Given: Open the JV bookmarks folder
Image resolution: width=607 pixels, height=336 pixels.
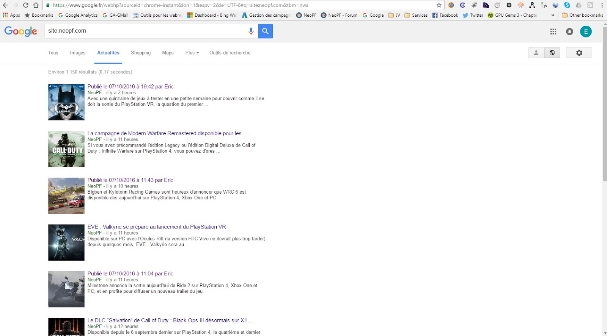Looking at the screenshot, I should click(x=394, y=15).
